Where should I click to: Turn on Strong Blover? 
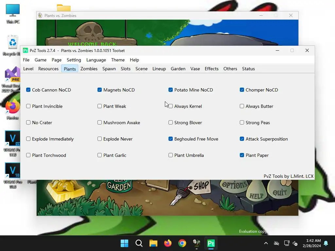170,123
